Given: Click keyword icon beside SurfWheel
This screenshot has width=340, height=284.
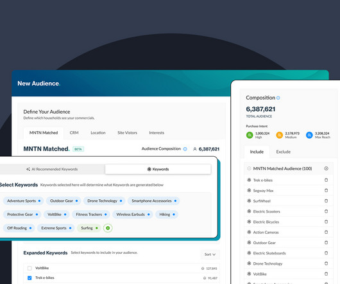Looking at the screenshot, I should click(x=249, y=201).
